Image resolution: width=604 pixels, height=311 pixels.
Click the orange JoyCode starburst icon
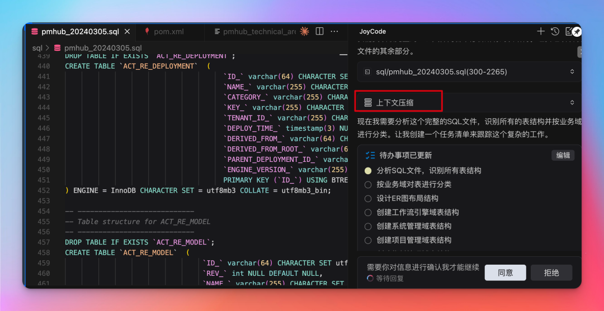coord(304,31)
